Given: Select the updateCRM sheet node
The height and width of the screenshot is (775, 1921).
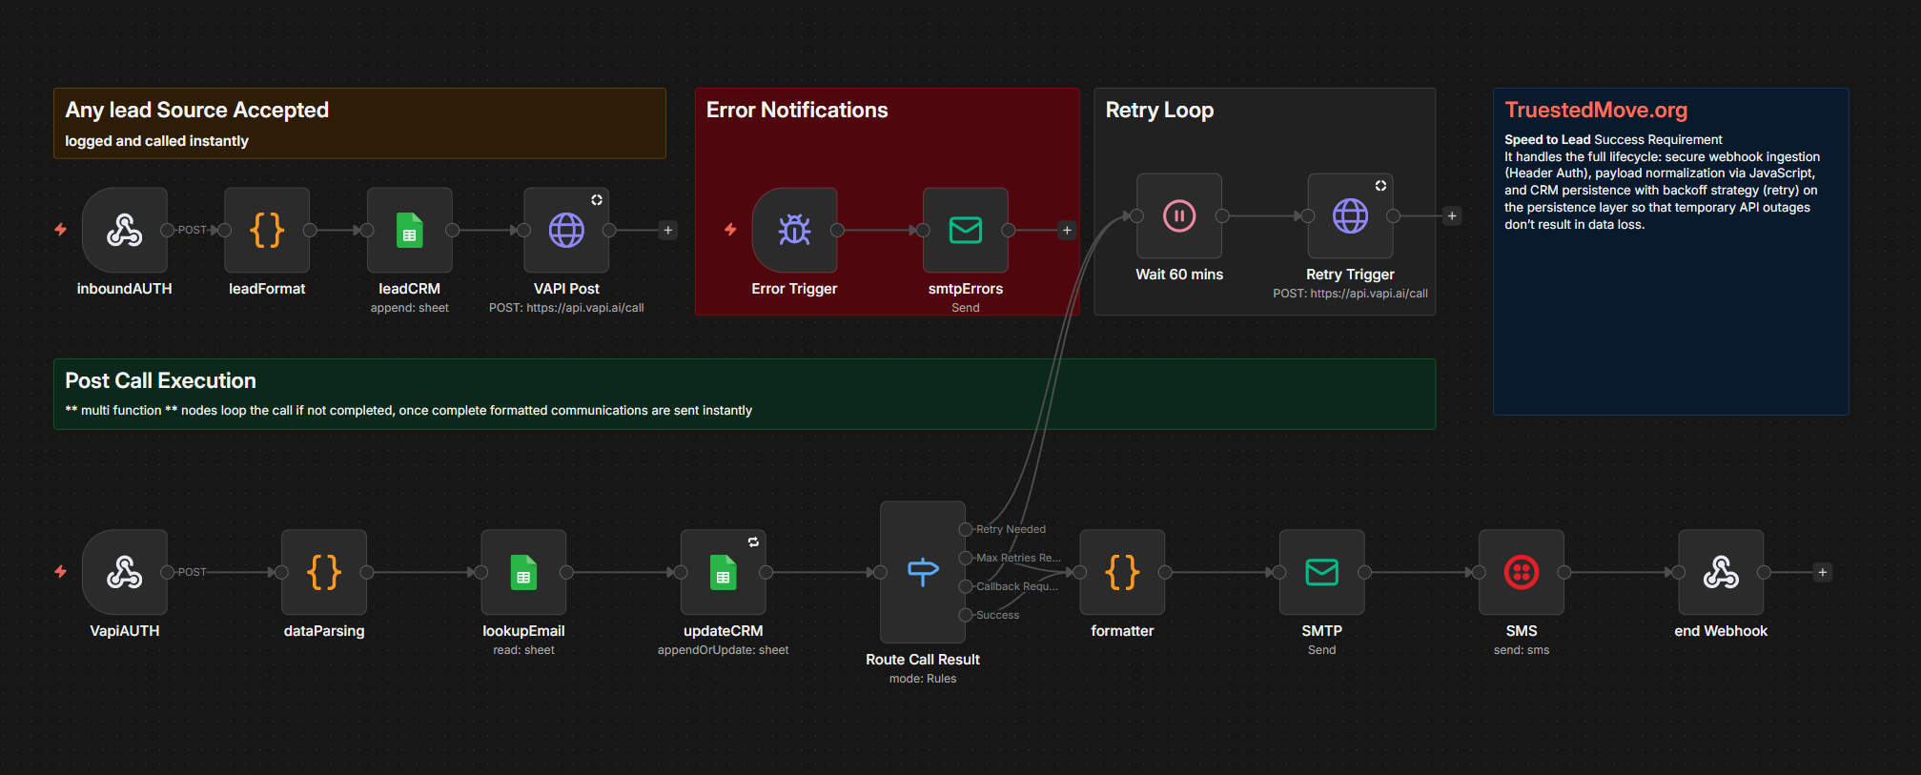Looking at the screenshot, I should click(x=723, y=572).
